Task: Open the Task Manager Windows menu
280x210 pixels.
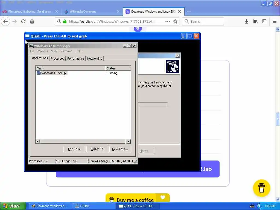Action: (x=66, y=51)
